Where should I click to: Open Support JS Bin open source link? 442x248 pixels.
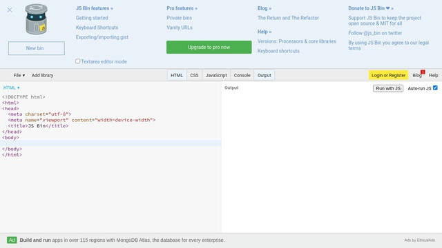coord(385,21)
